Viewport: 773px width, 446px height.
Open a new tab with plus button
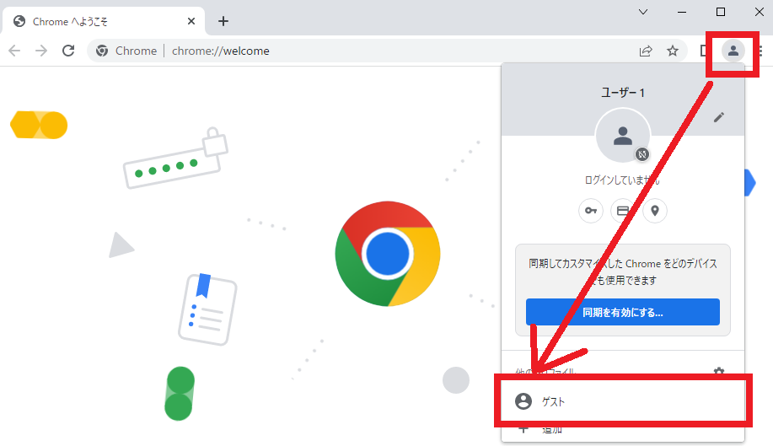pos(223,21)
